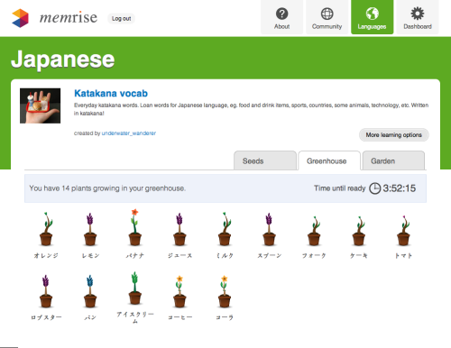Click the memrise multicolored logo icon
The image size is (451, 348).
coord(20,18)
